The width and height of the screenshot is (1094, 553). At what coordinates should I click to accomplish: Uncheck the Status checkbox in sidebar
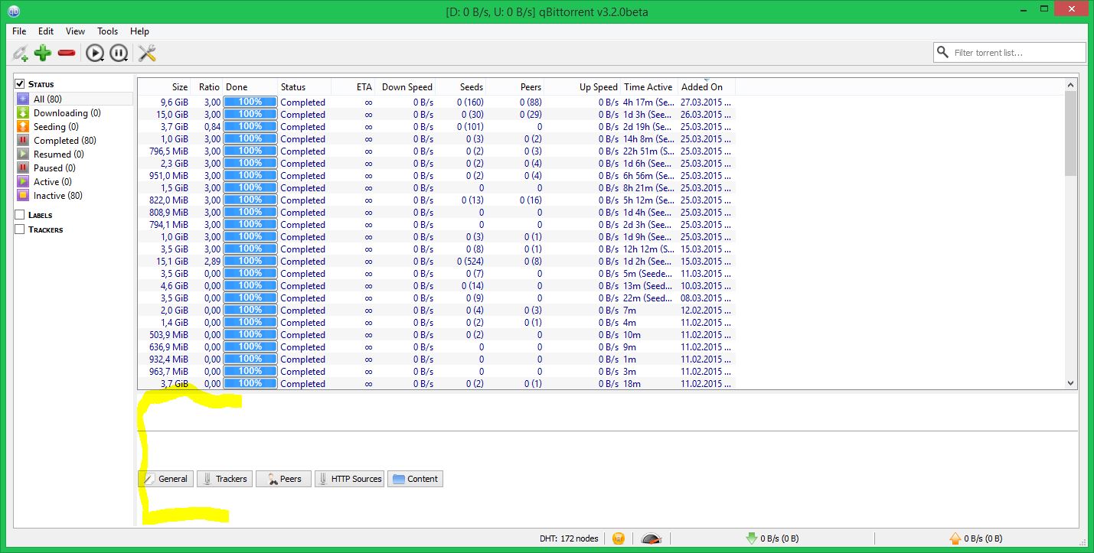(x=20, y=84)
